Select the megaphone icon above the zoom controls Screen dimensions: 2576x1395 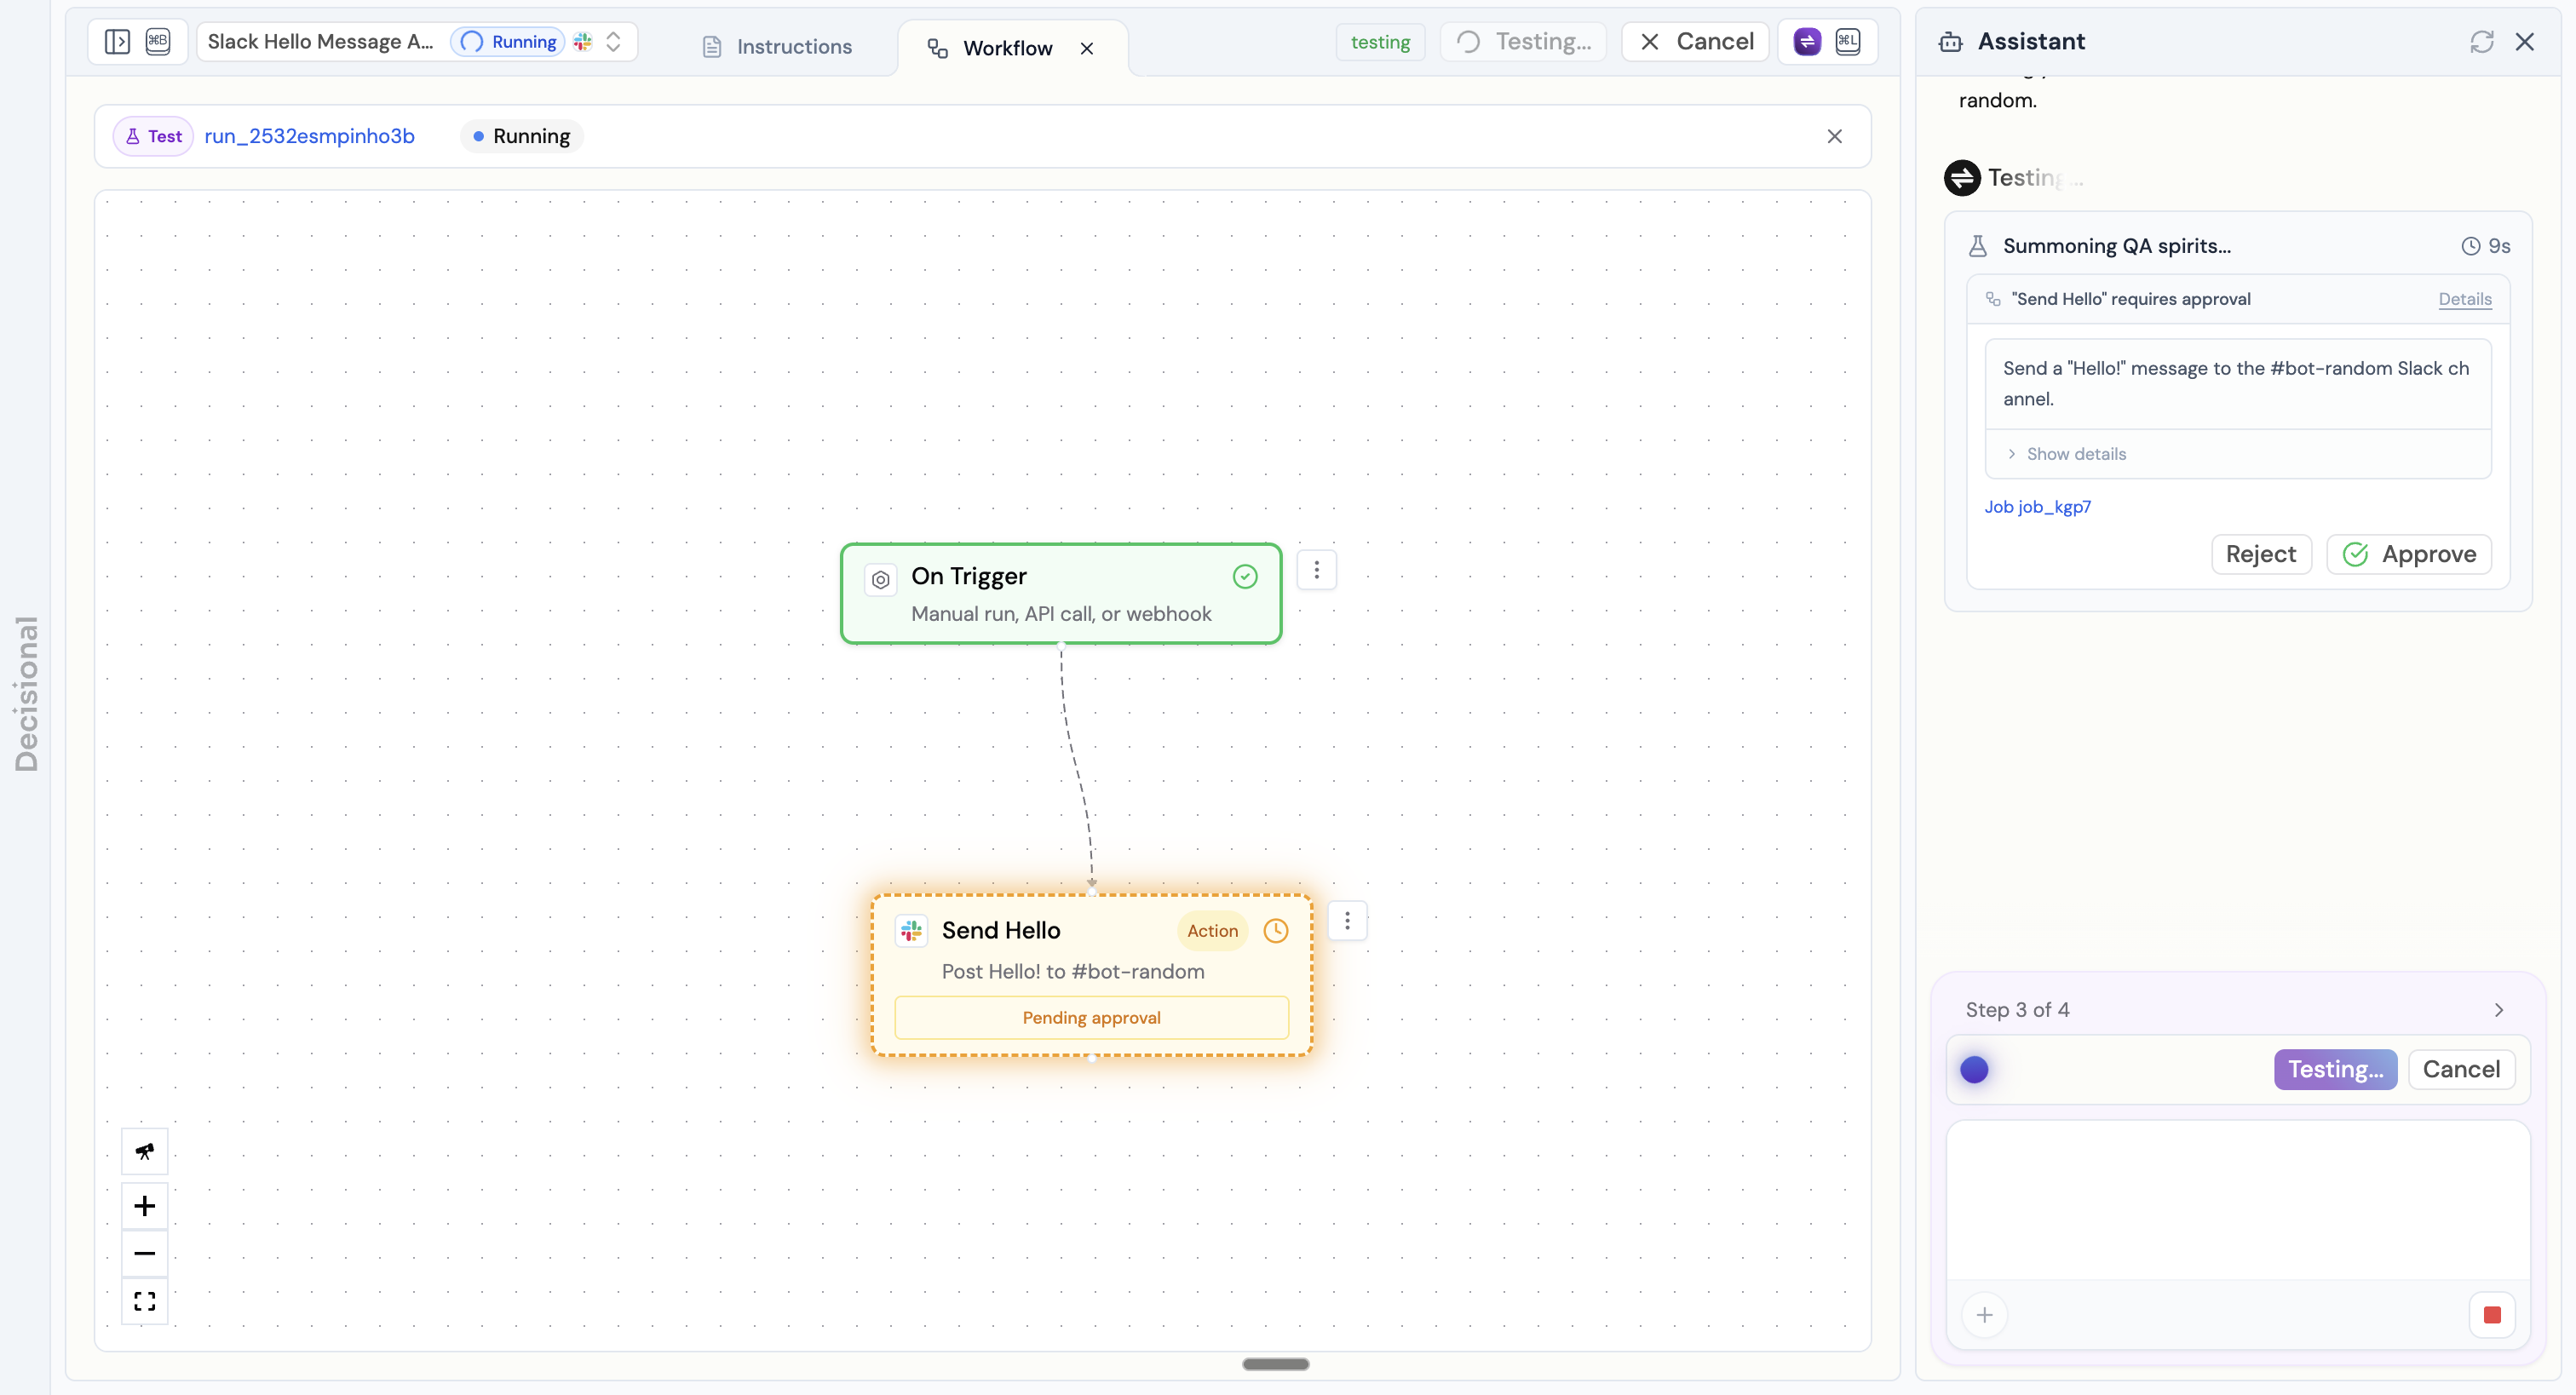click(x=145, y=1151)
